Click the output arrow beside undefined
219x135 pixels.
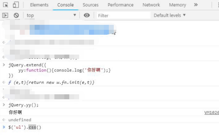click(x=4, y=120)
